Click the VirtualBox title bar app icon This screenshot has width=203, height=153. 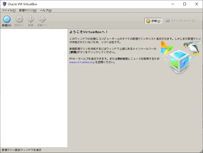(x=4, y=4)
